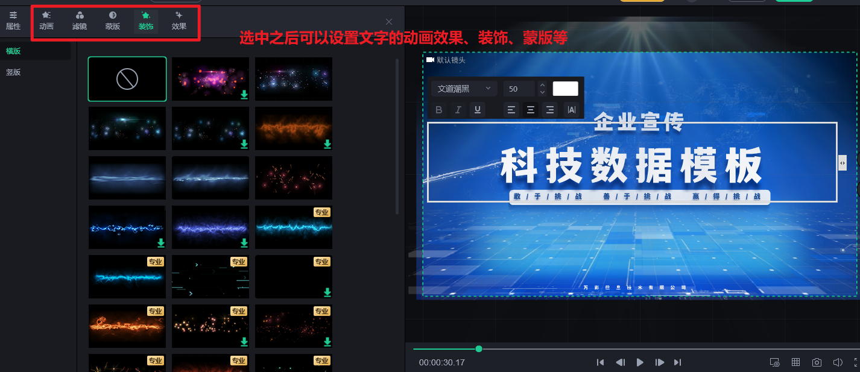Align text to the left
This screenshot has width=860, height=372.
511,110
